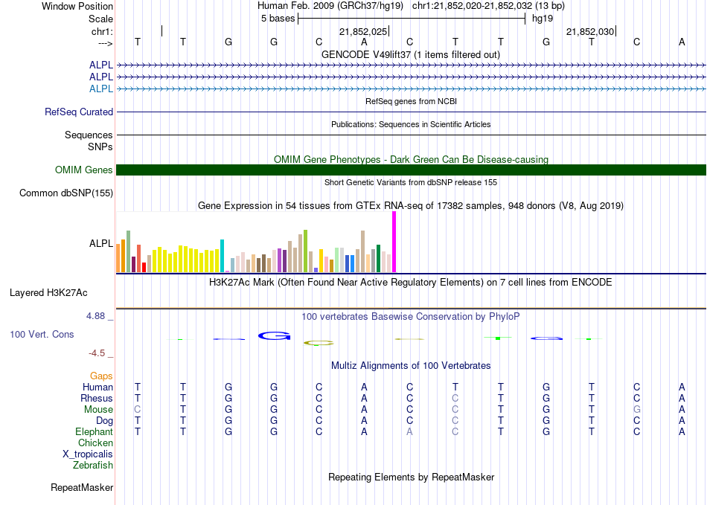Viewport: 707px width, 505px height.
Task: Click 100 vertebrates Basewise Conservation by PhyloP title
Action: coord(410,317)
